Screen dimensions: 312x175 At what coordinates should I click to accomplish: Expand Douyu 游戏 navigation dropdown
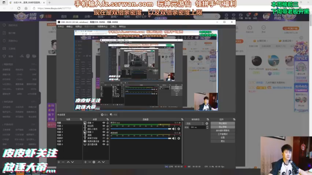pos(114,16)
